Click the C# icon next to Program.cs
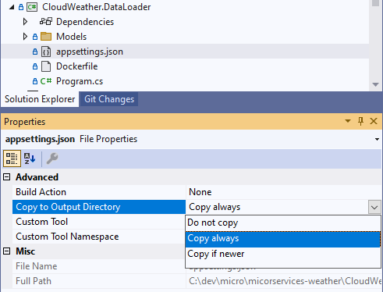Viewport: 383px width, 292px height. coord(46,81)
